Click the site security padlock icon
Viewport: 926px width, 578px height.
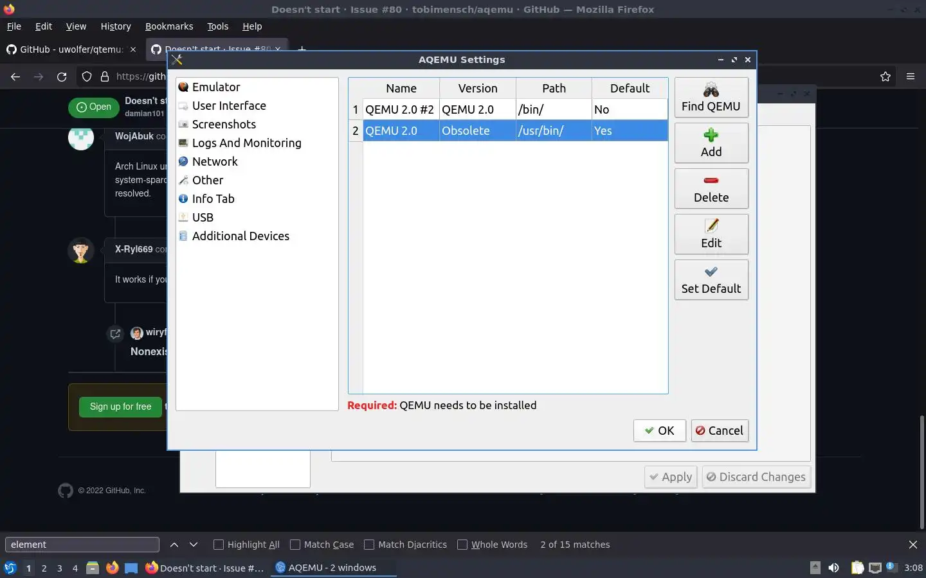click(x=105, y=76)
